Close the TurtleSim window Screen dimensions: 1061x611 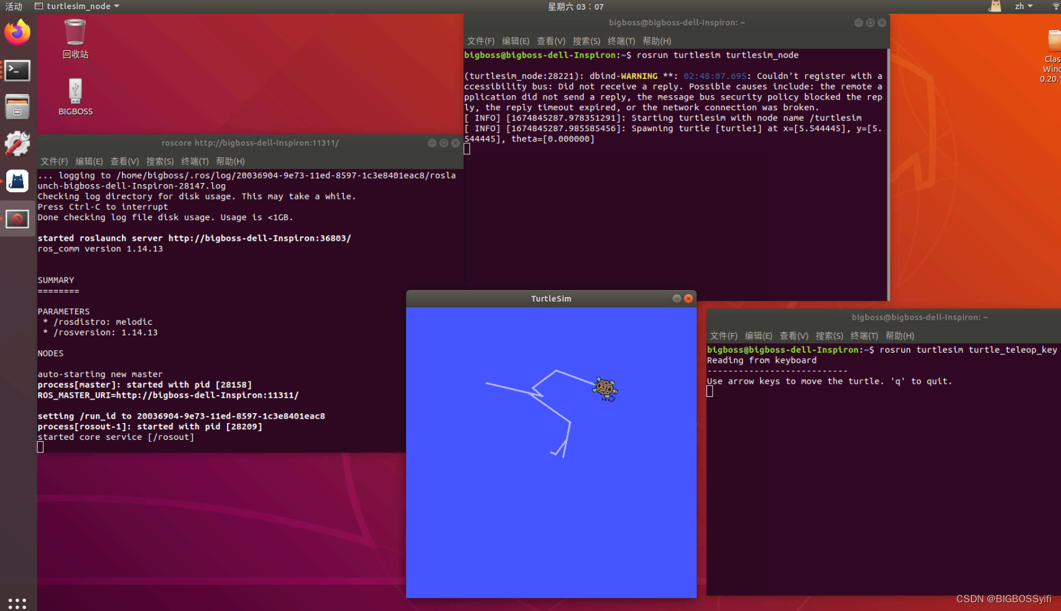(x=688, y=299)
